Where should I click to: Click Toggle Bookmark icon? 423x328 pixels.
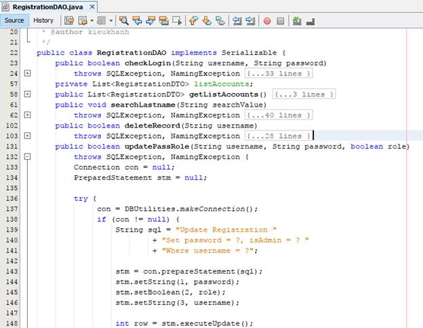(220, 20)
